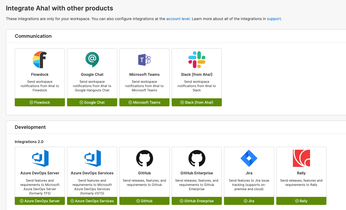Click the Rally logo icon
This screenshot has width=346, height=210.
(x=301, y=158)
